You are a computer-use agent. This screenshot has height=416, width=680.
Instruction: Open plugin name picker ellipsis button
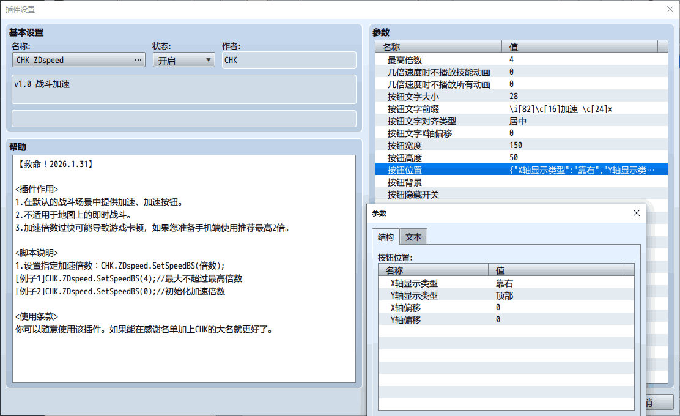click(x=138, y=60)
